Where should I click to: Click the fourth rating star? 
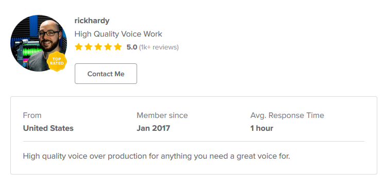[108, 47]
